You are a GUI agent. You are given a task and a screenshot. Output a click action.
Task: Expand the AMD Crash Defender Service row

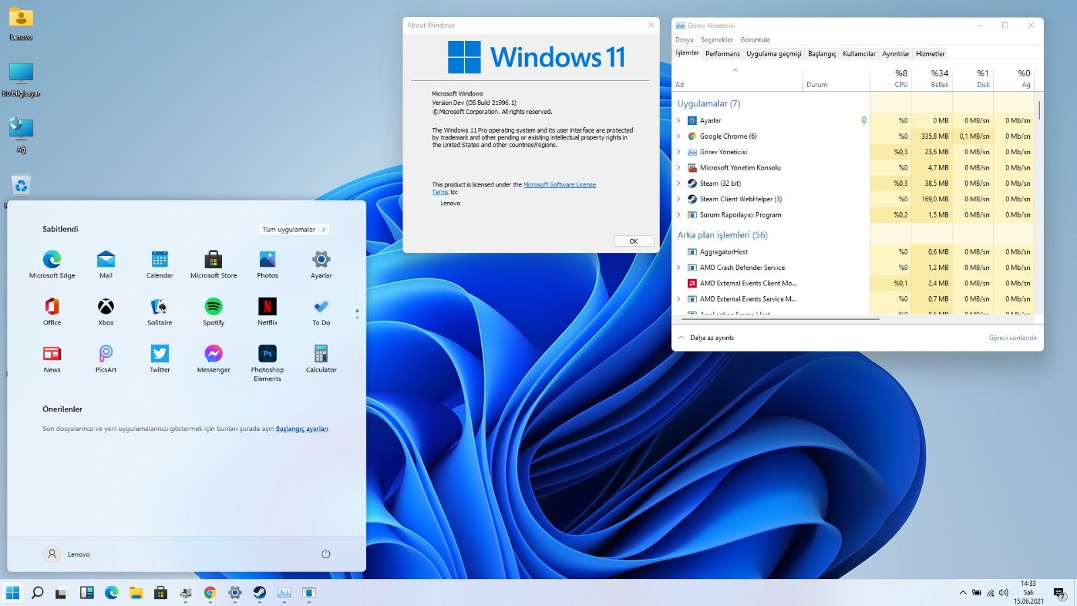[679, 267]
